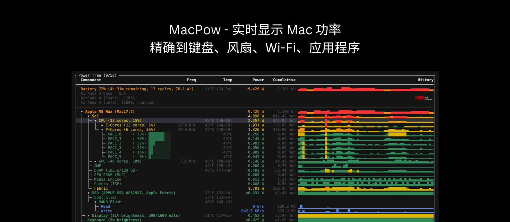Collapse the Apple M5 Max tree arrow
510x222 pixels.
82,112
